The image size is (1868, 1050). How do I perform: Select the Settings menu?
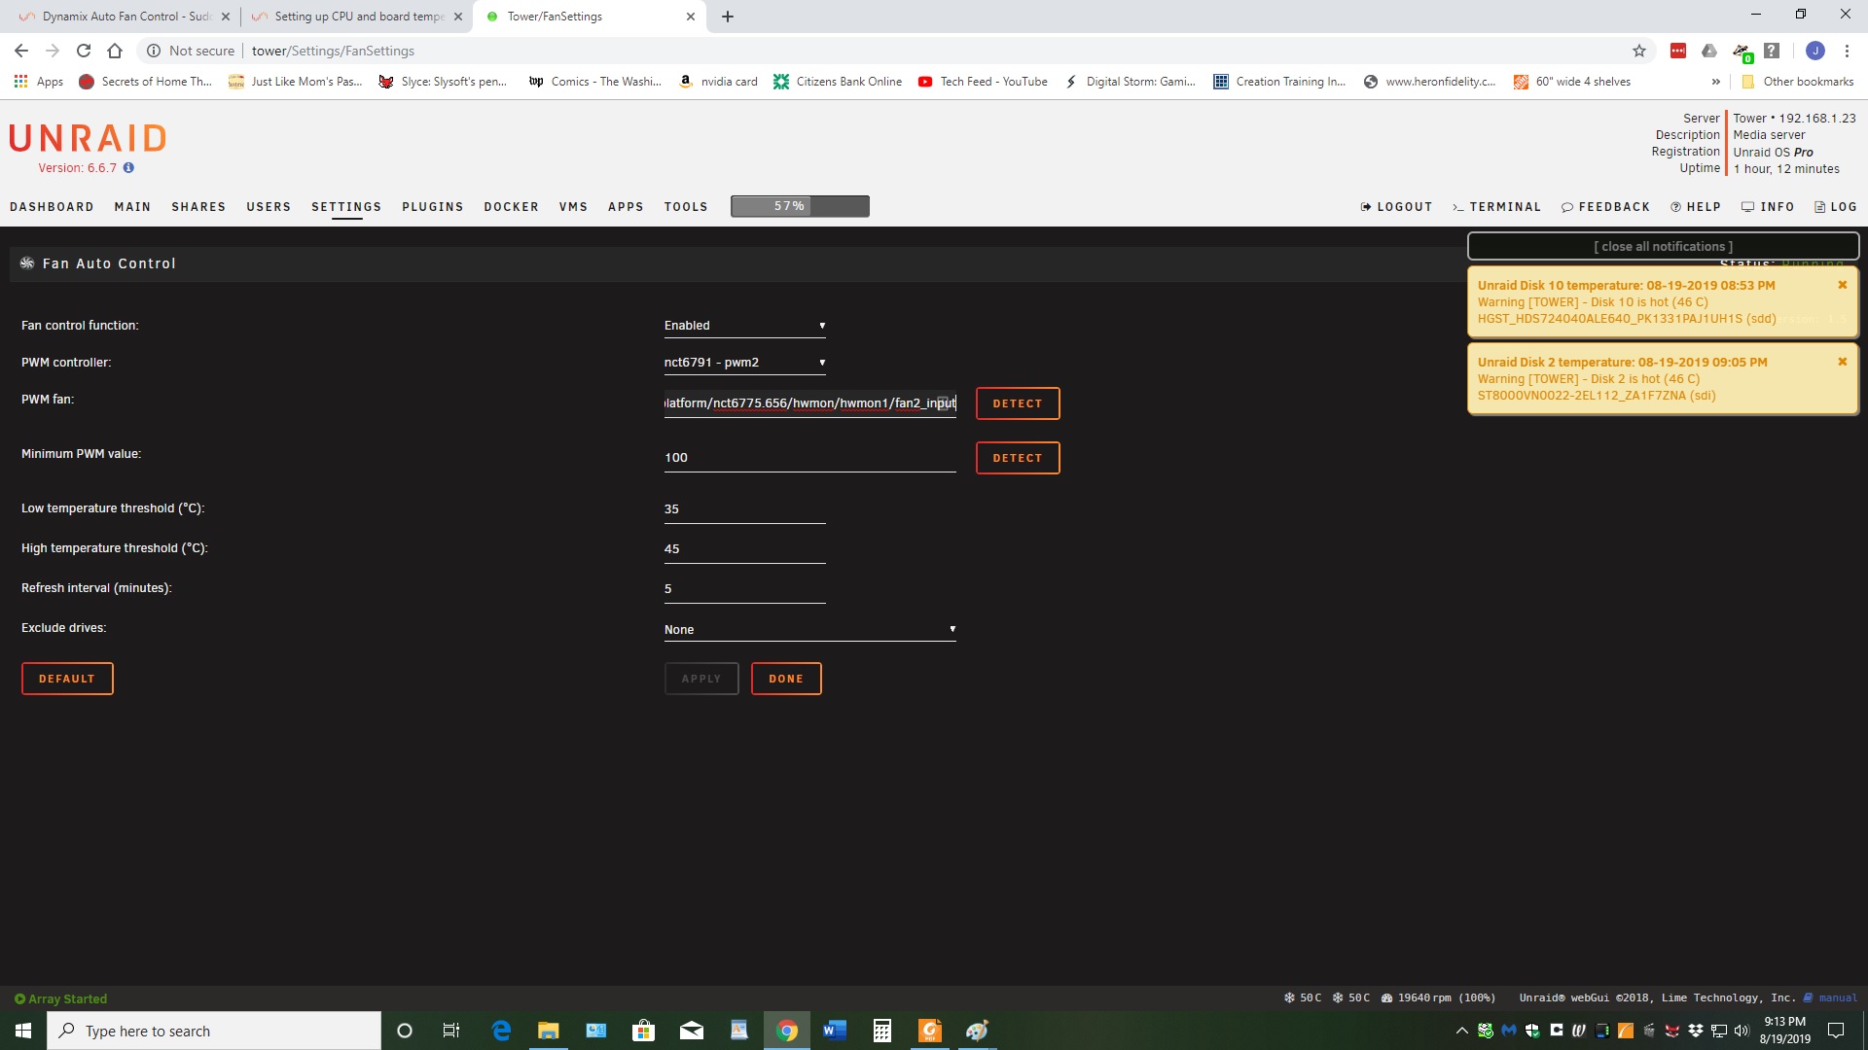[346, 207]
